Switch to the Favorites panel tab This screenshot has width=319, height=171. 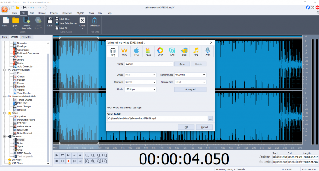(x=26, y=37)
